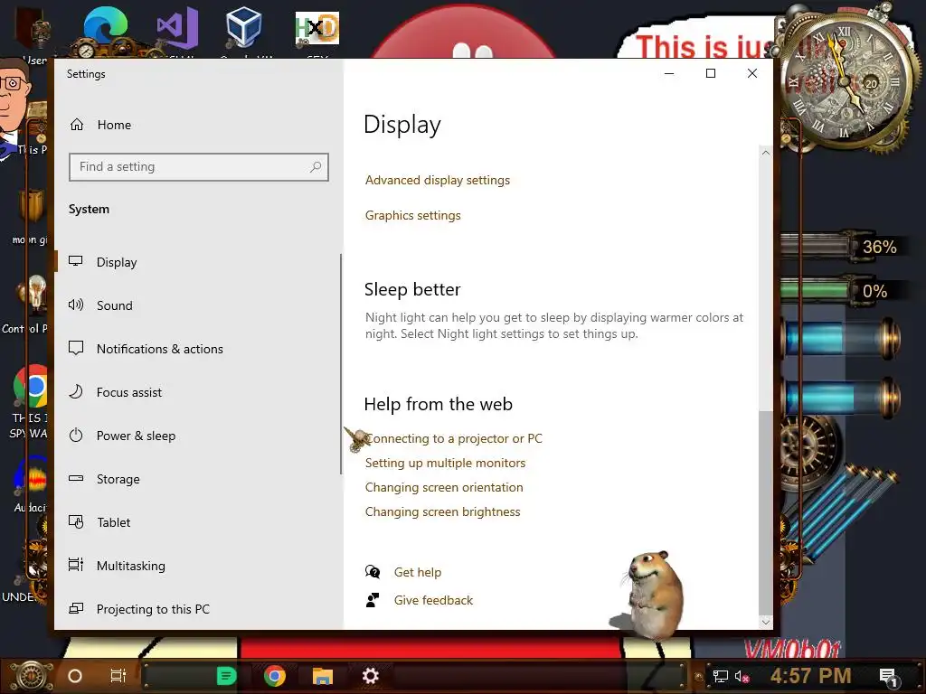Image resolution: width=926 pixels, height=694 pixels.
Task: Select the Google Chrome desktop shortcut
Action: [x=30, y=387]
